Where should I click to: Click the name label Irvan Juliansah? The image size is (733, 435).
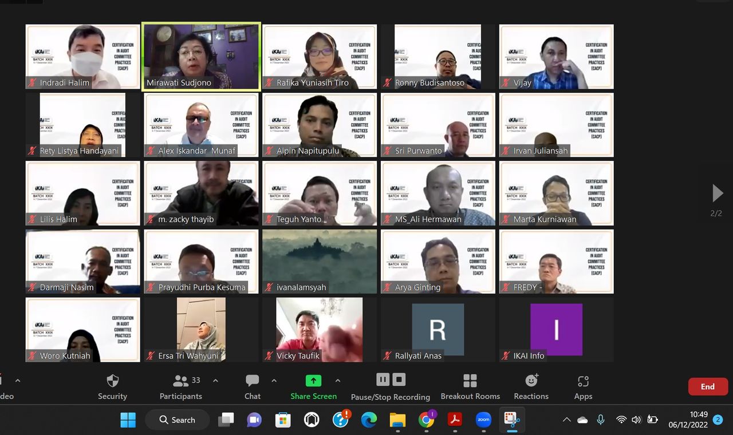pos(541,151)
